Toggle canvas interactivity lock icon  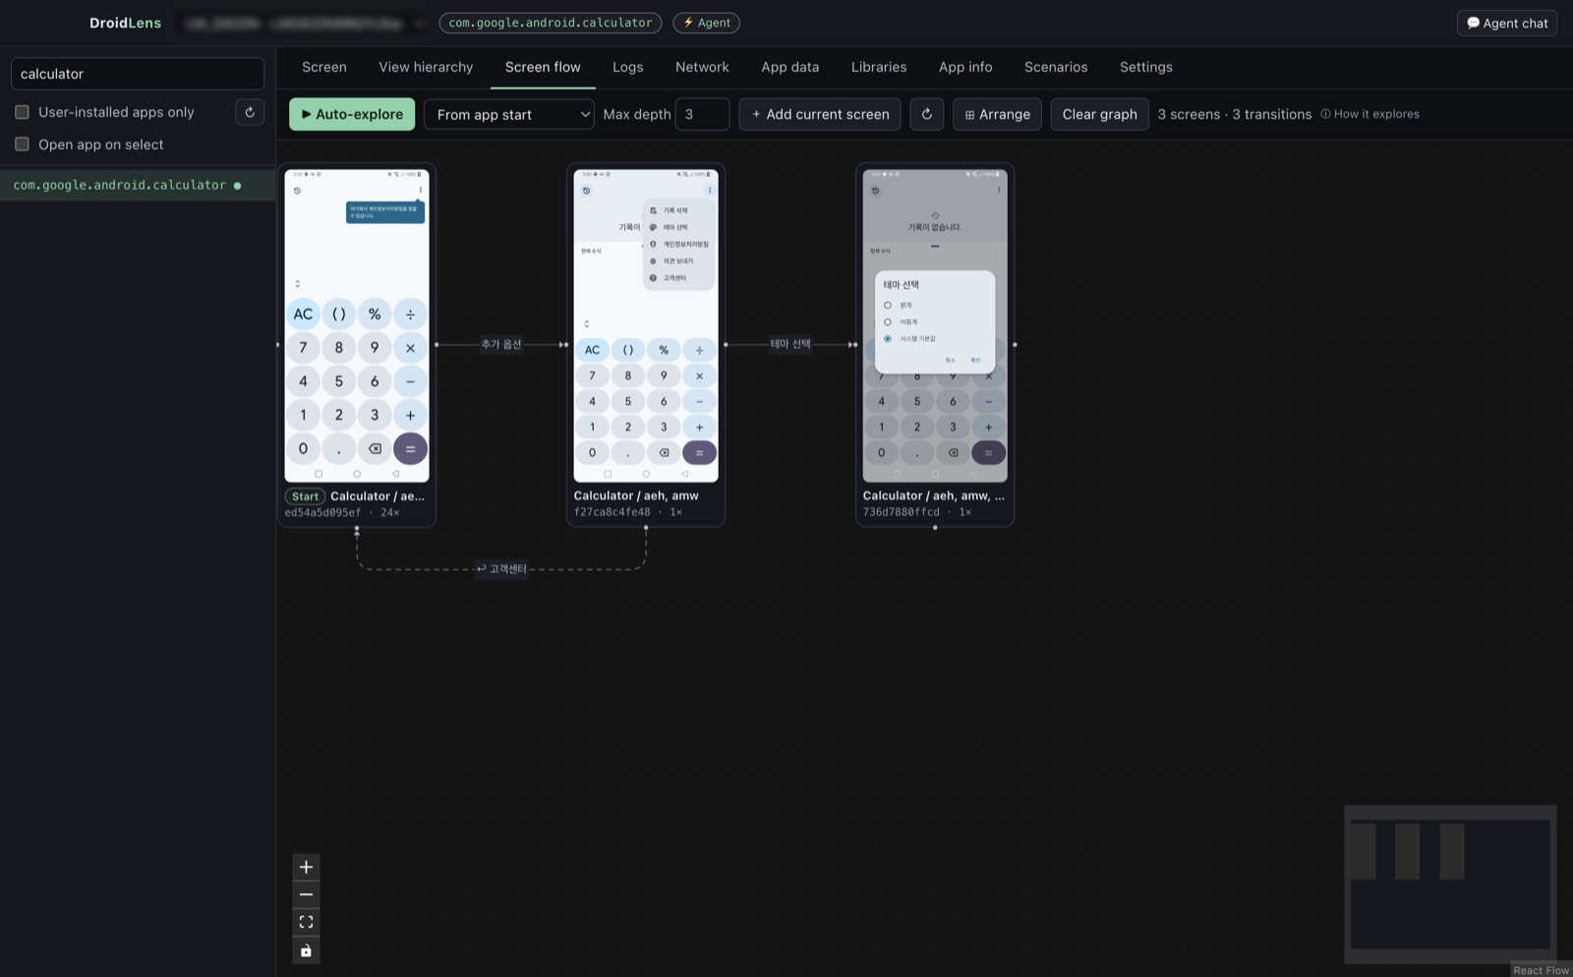(306, 950)
